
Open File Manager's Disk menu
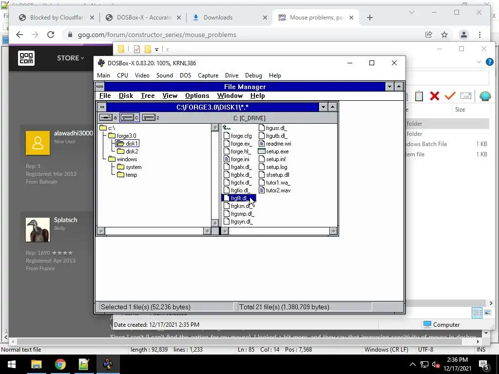(126, 96)
